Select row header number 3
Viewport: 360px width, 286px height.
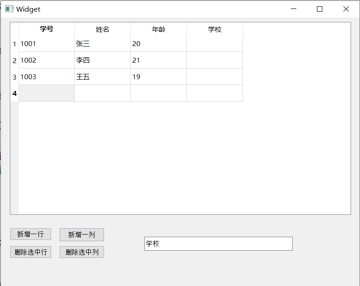(x=14, y=77)
